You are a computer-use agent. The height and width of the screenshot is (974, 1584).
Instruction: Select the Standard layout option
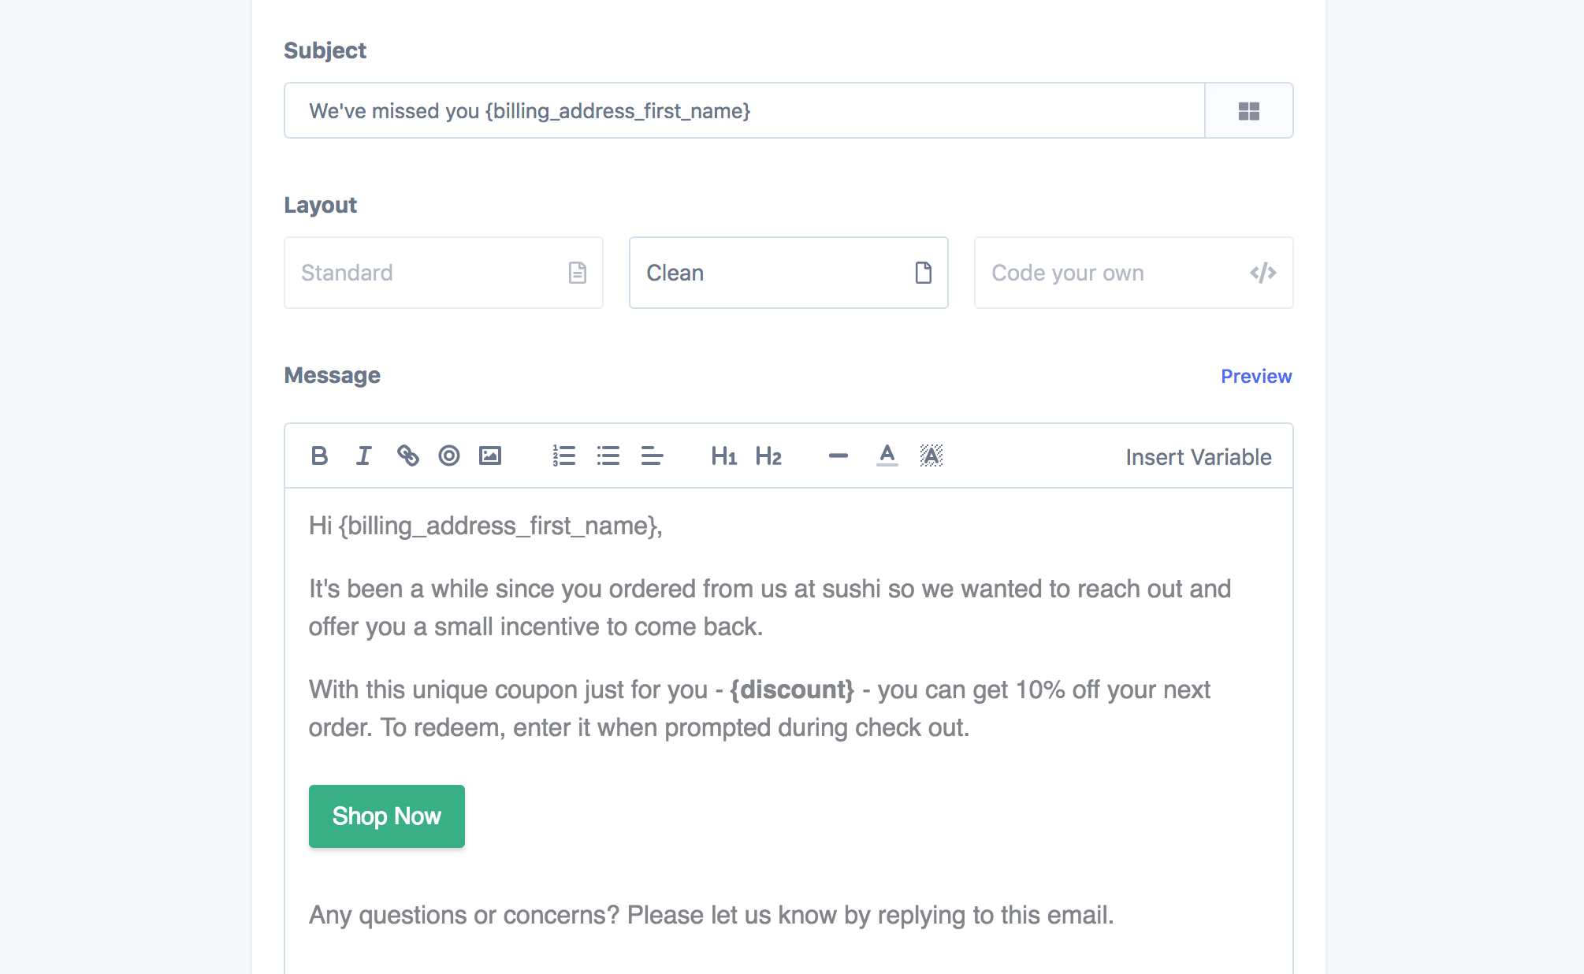click(444, 273)
